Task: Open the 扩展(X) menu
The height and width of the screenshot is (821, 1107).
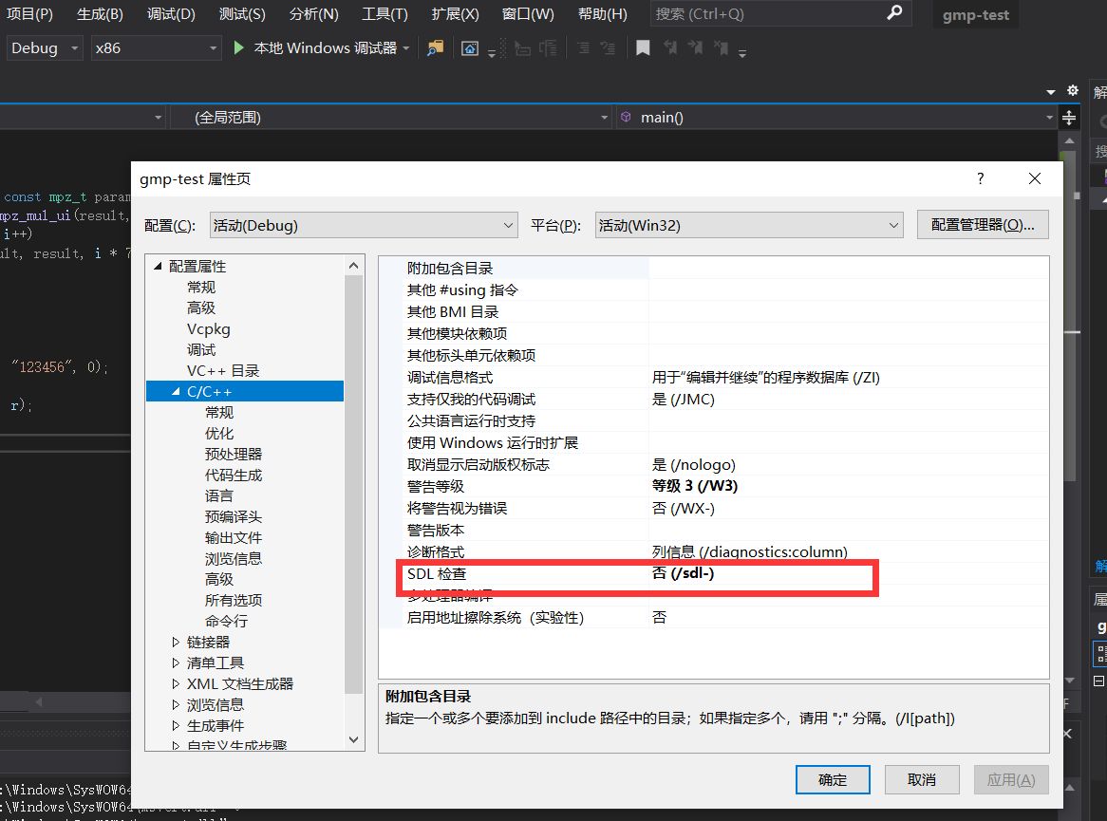Action: (456, 14)
